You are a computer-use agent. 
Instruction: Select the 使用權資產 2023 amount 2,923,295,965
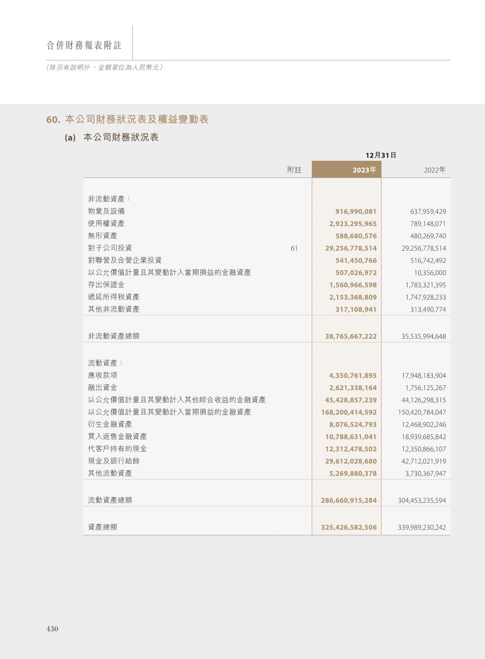(x=353, y=224)
